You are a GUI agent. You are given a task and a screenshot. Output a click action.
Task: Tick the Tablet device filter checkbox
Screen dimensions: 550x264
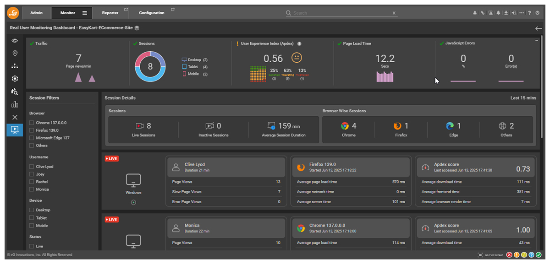(32, 218)
